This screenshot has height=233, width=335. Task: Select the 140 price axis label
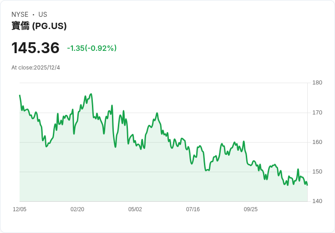tap(317, 201)
